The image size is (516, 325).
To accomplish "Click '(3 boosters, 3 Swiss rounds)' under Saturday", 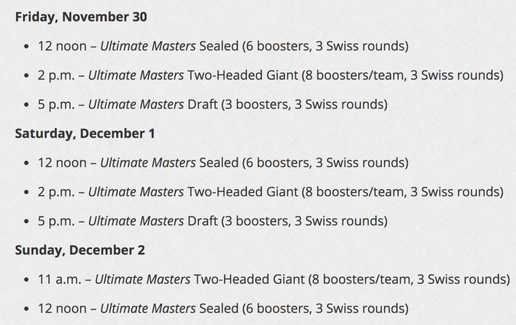I will [x=304, y=221].
